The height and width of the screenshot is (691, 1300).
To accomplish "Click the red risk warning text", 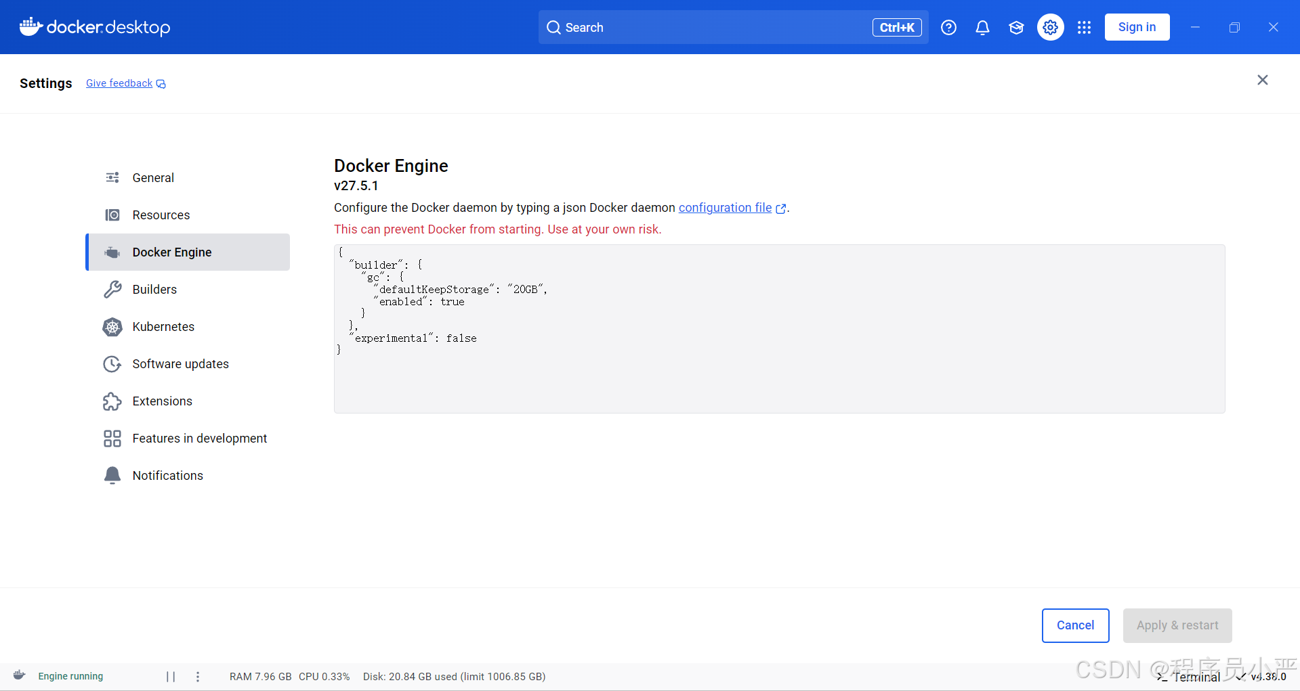I will coord(498,229).
